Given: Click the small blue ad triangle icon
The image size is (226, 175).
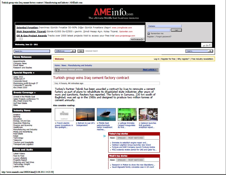Looking at the screenshot, I should coord(105,136).
